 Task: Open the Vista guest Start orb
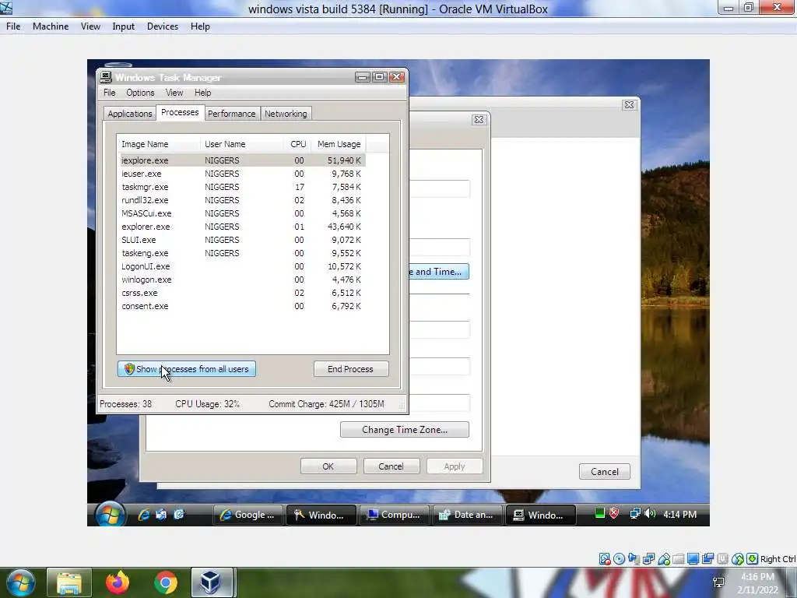click(110, 514)
